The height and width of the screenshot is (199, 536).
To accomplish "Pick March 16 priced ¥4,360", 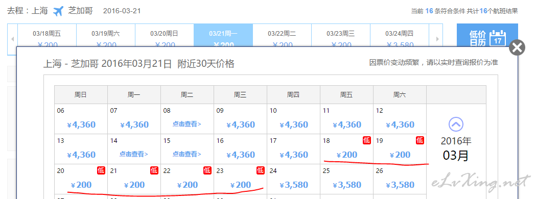I will click(x=240, y=149).
